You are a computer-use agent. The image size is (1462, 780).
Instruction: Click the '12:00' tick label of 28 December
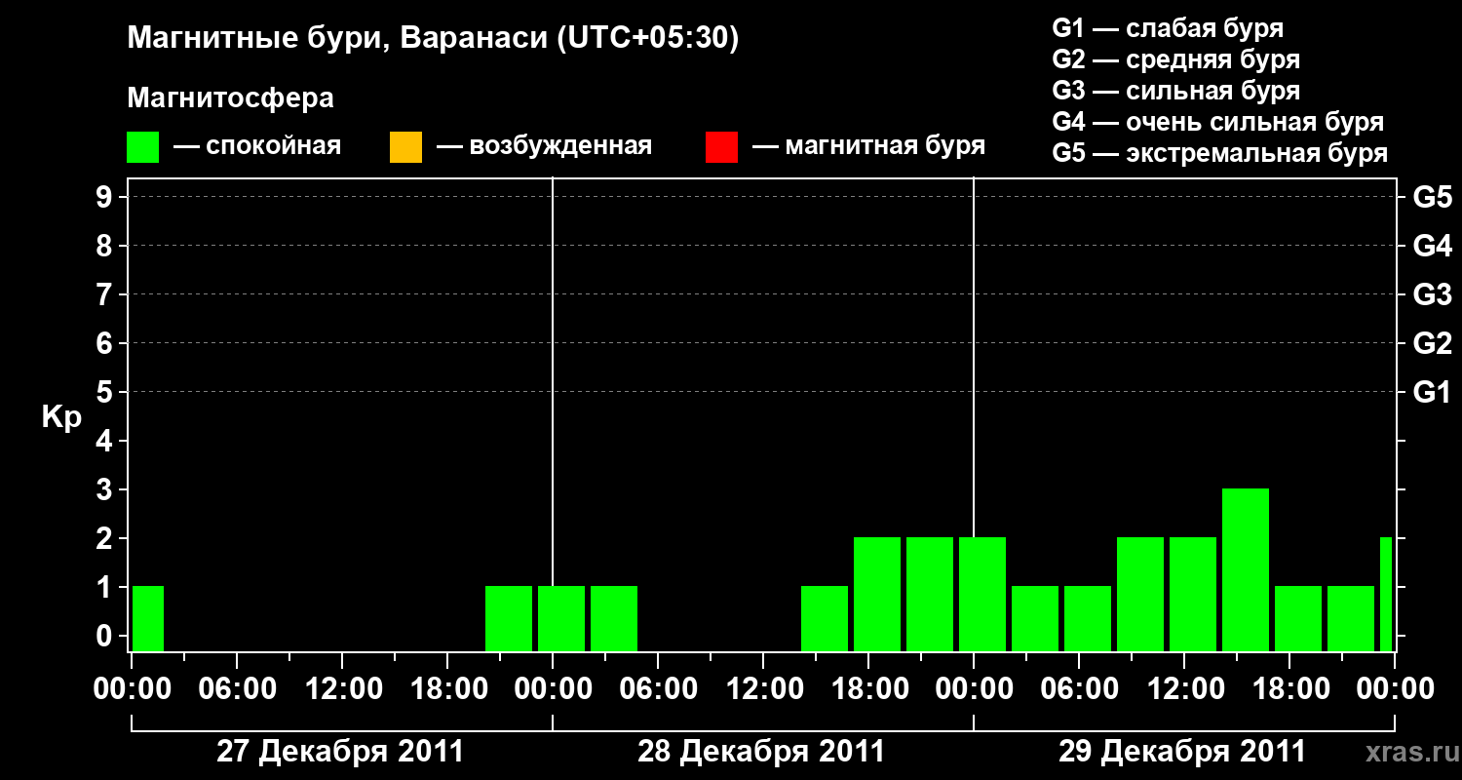[x=763, y=689]
